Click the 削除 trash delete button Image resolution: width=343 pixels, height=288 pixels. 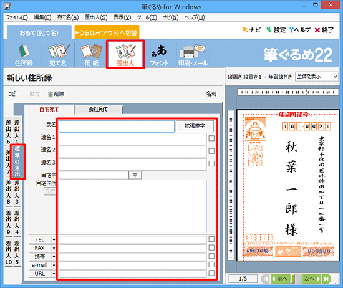coord(56,94)
